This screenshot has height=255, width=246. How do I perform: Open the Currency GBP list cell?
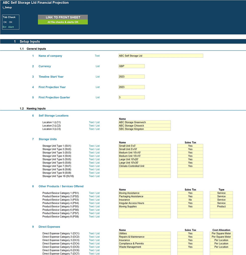pos(132,66)
